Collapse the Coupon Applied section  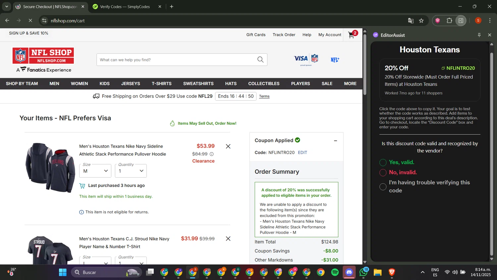pyautogui.click(x=335, y=141)
